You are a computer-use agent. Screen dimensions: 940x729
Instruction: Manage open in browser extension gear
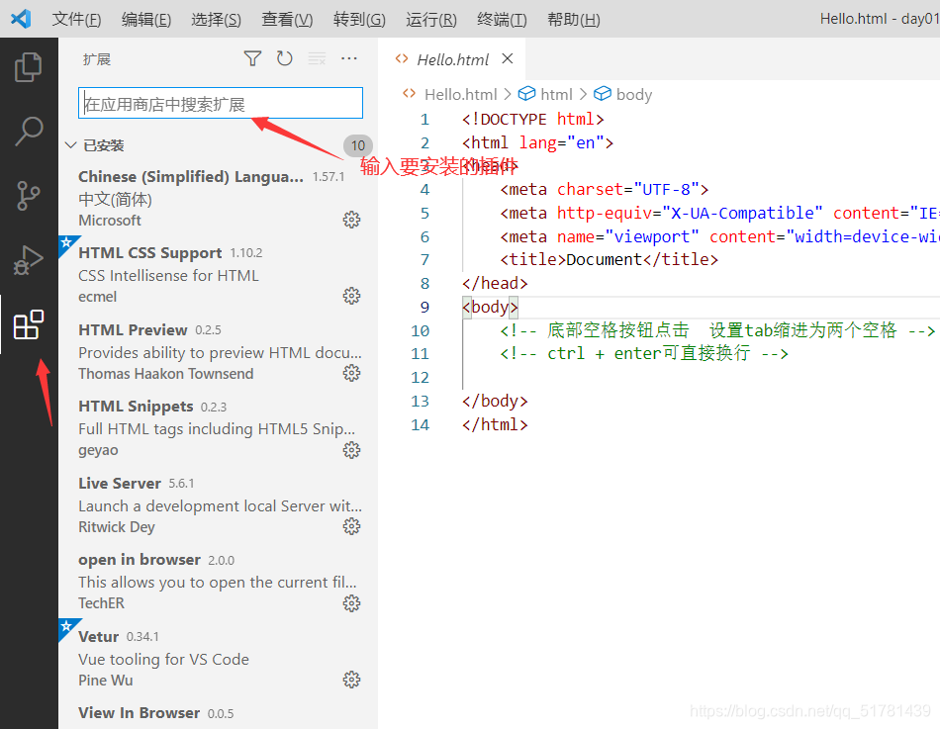tap(351, 603)
